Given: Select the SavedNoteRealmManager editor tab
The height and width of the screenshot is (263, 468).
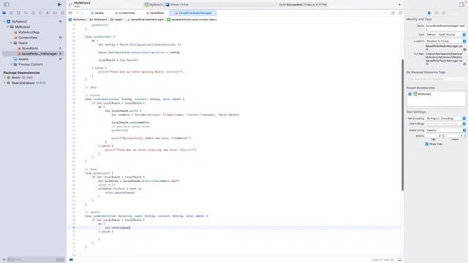Looking at the screenshot, I should [193, 13].
